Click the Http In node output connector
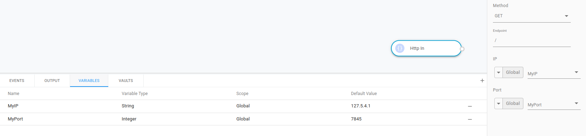The width and height of the screenshot is (586, 136). (x=462, y=49)
